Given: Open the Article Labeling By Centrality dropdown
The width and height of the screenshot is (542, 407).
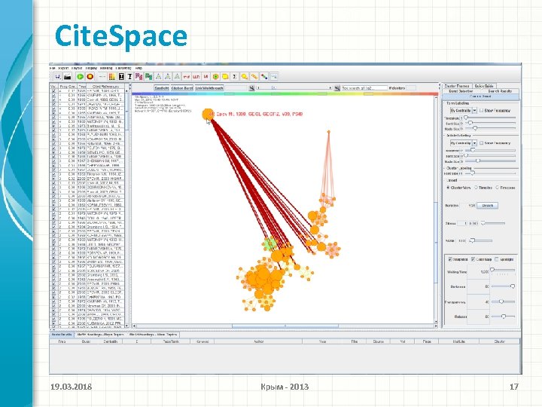Looking at the screenshot, I should 474,143.
